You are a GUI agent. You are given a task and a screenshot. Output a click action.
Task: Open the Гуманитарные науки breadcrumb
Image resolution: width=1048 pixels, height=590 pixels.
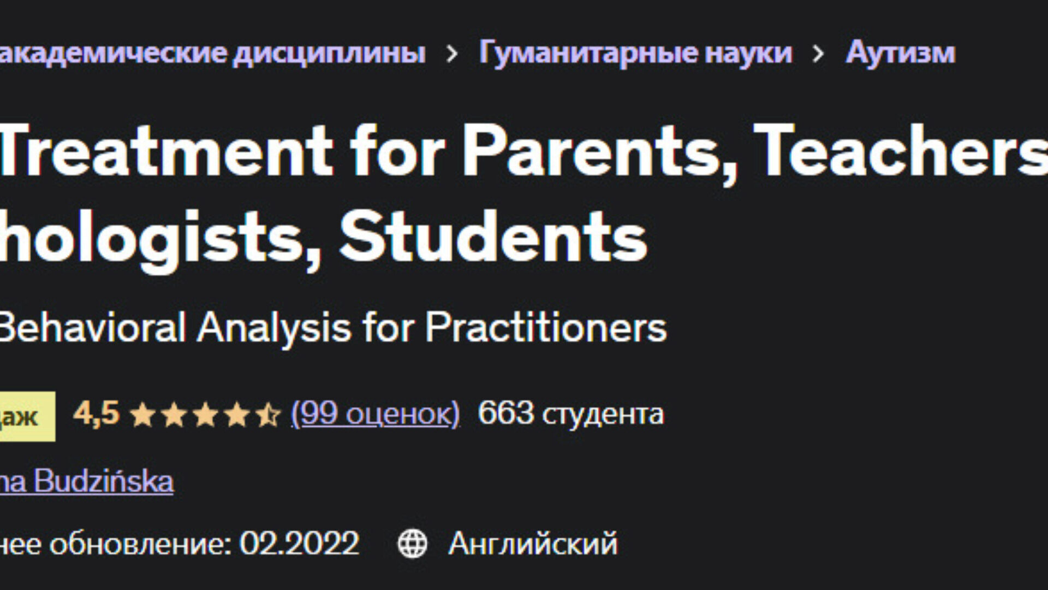point(635,53)
